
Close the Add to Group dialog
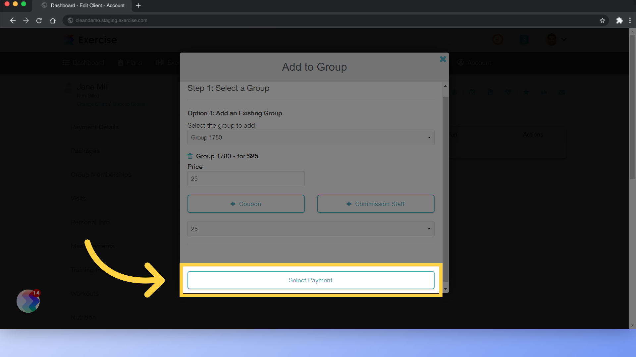point(443,59)
